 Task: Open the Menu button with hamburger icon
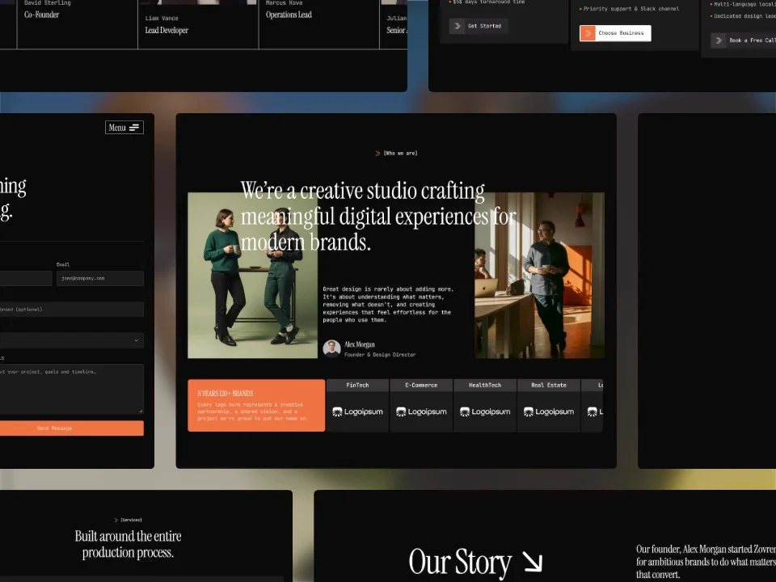pos(124,128)
